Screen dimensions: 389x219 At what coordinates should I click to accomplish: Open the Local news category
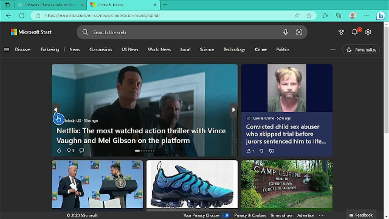(185, 50)
